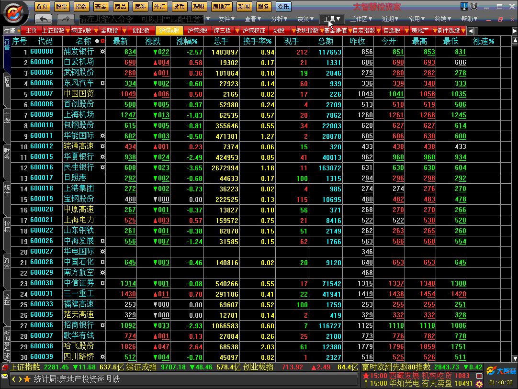Open the 分析 dropdown menu
The height and width of the screenshot is (389, 518).
(x=279, y=19)
